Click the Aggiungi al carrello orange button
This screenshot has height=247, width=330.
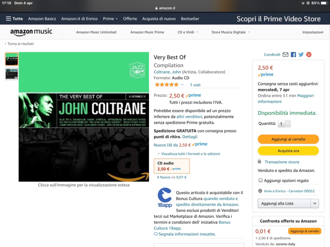(288, 139)
